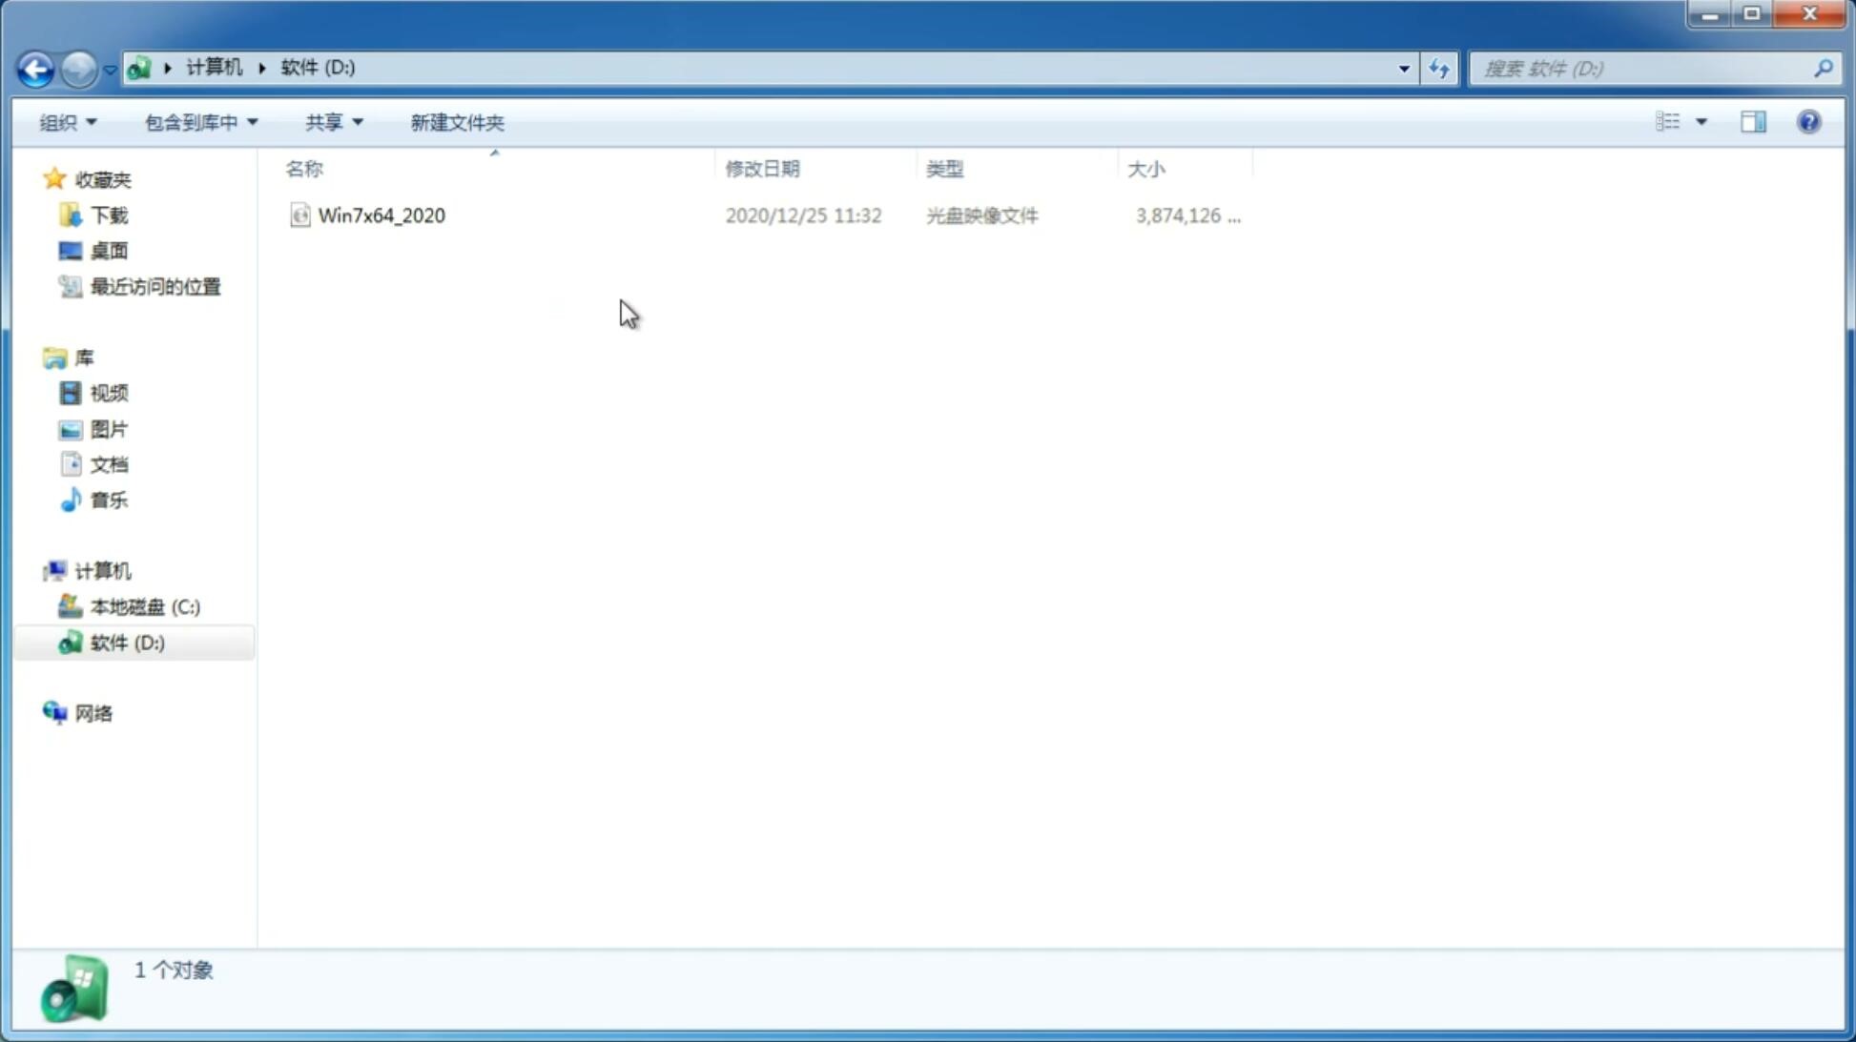Expand 组织 (Organize) dropdown menu
1856x1042 pixels.
tap(68, 121)
